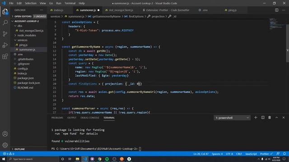This screenshot has height=162, width=289.
Task: Open the File menu
Action: click(11, 3)
